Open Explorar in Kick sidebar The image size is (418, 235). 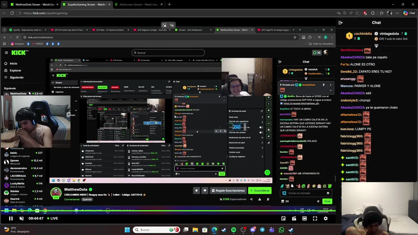click(x=15, y=70)
